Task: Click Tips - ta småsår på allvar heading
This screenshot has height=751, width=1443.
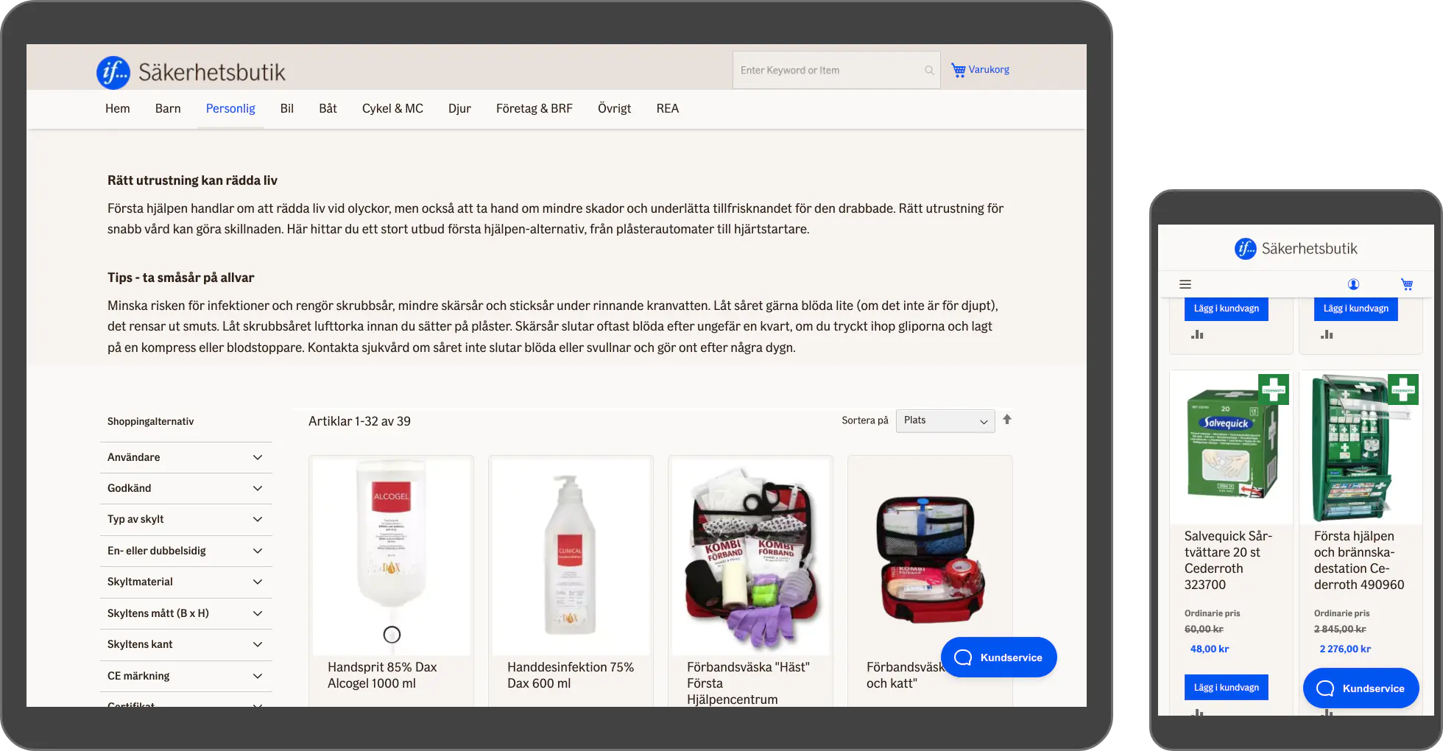Action: click(180, 278)
